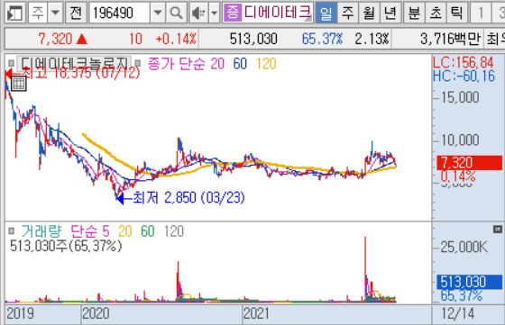Click the 25,000K volume axis label
Screen dimensions: 505x325
point(464,247)
